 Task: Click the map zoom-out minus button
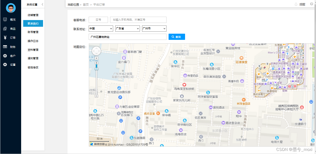pyautogui.click(x=96, y=96)
